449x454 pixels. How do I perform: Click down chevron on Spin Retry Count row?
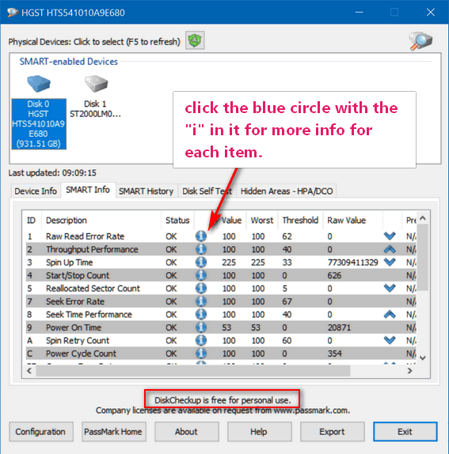[390, 340]
